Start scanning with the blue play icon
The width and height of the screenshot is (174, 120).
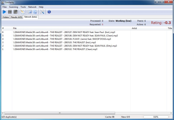pos(4,12)
